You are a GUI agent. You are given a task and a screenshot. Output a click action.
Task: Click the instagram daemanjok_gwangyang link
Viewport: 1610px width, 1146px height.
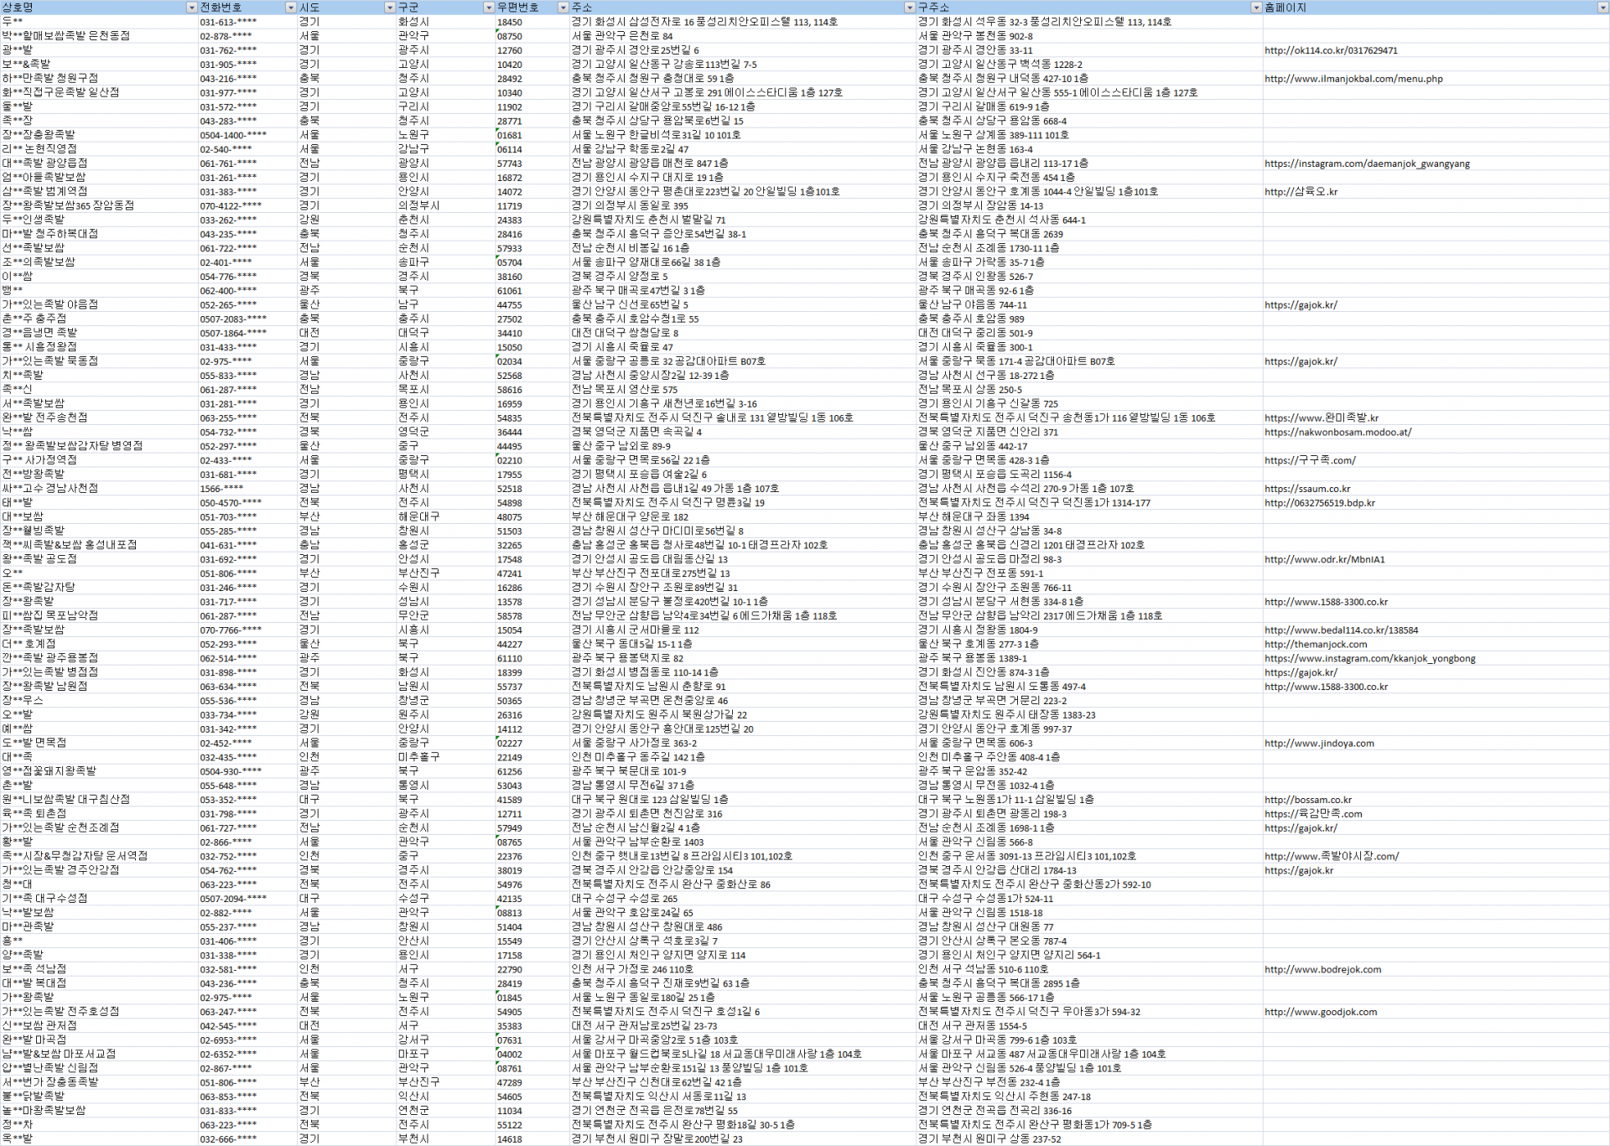[x=1367, y=163]
